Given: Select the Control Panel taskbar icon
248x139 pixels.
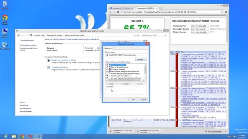Looking at the screenshot, I should [38, 136].
